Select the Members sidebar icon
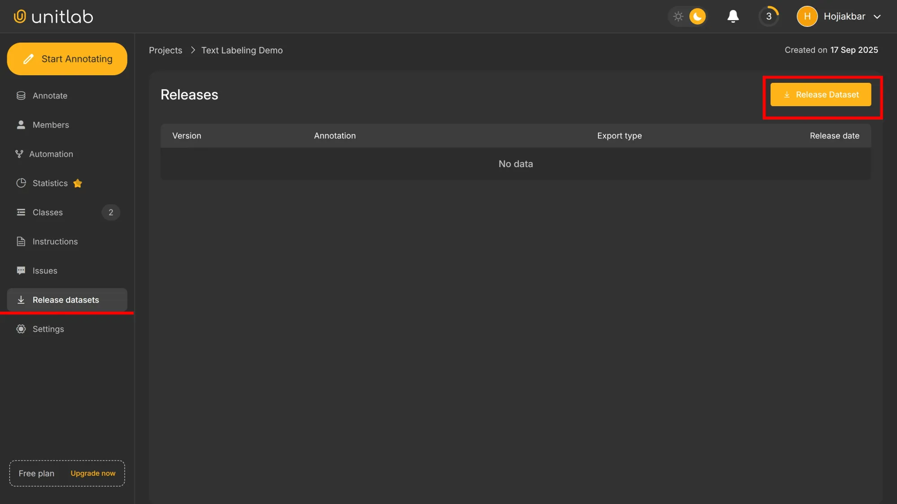 coord(21,125)
